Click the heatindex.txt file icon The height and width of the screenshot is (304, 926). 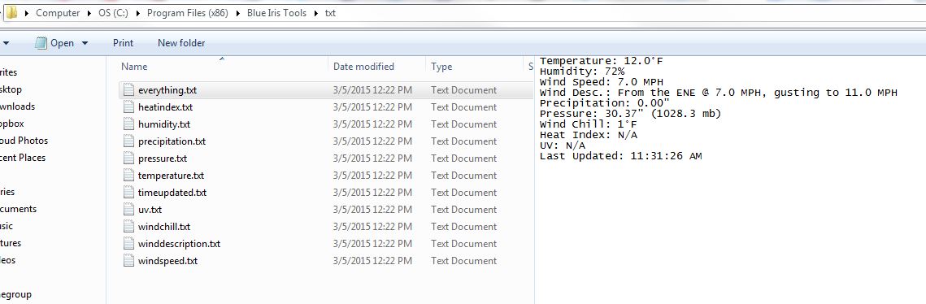pos(128,107)
